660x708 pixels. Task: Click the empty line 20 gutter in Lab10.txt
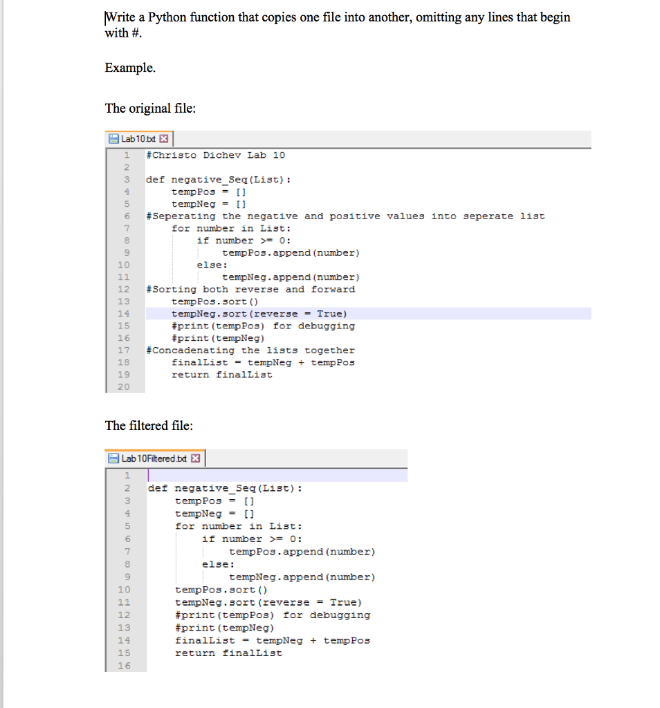pyautogui.click(x=126, y=386)
